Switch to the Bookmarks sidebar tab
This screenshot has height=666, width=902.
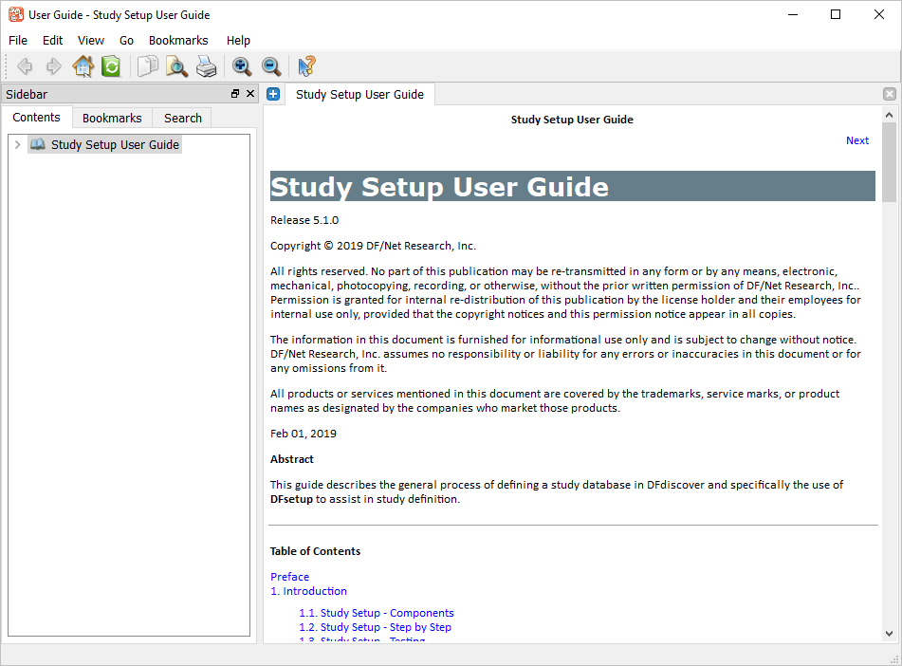[x=112, y=119]
